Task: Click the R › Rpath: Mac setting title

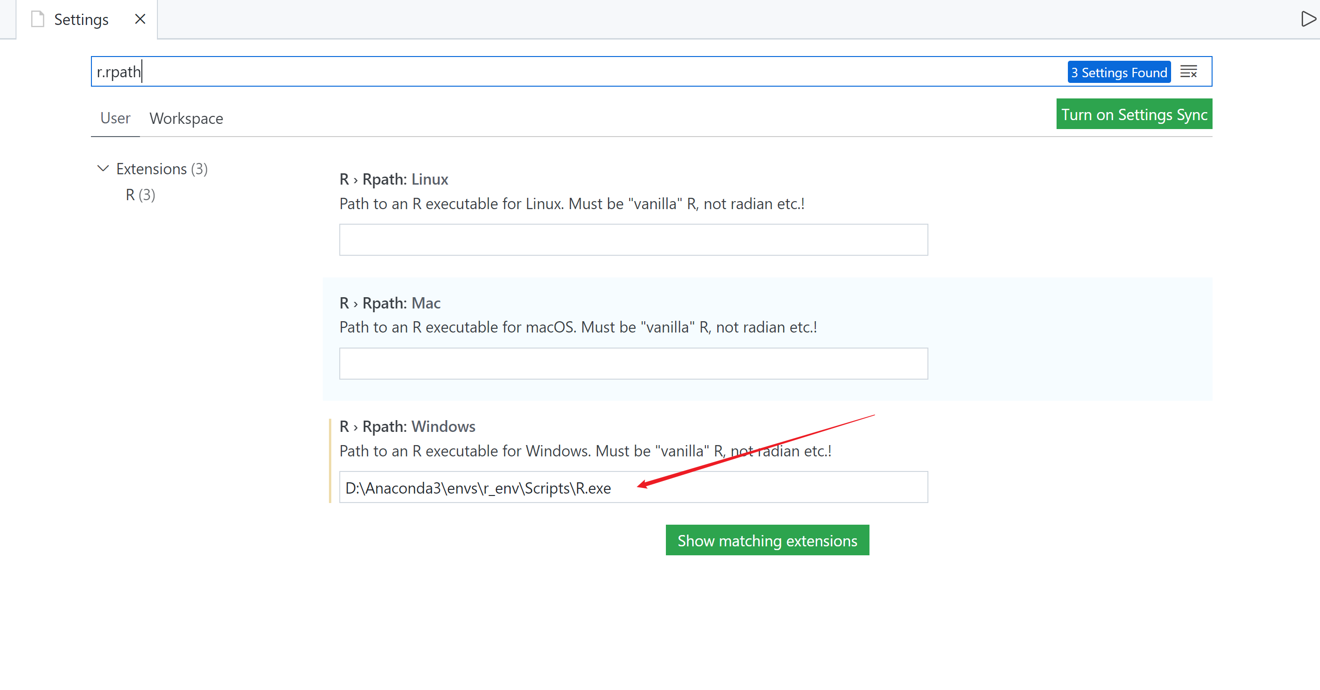Action: (389, 303)
